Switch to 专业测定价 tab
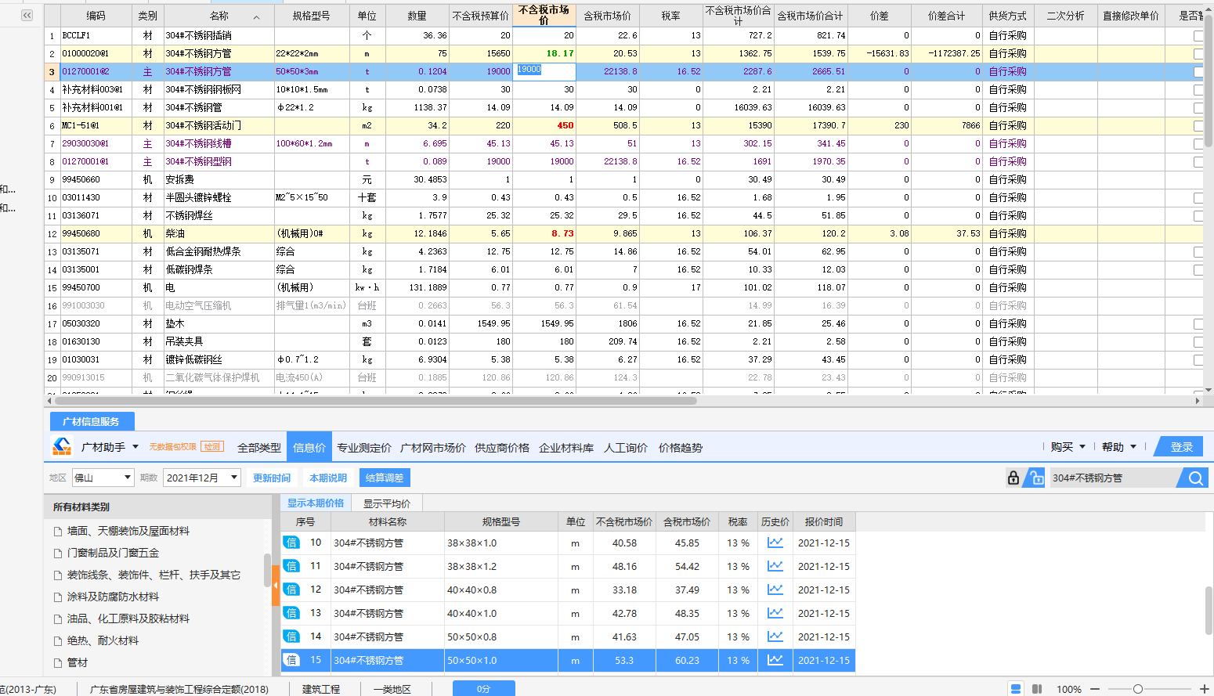This screenshot has height=696, width=1214. tap(364, 448)
